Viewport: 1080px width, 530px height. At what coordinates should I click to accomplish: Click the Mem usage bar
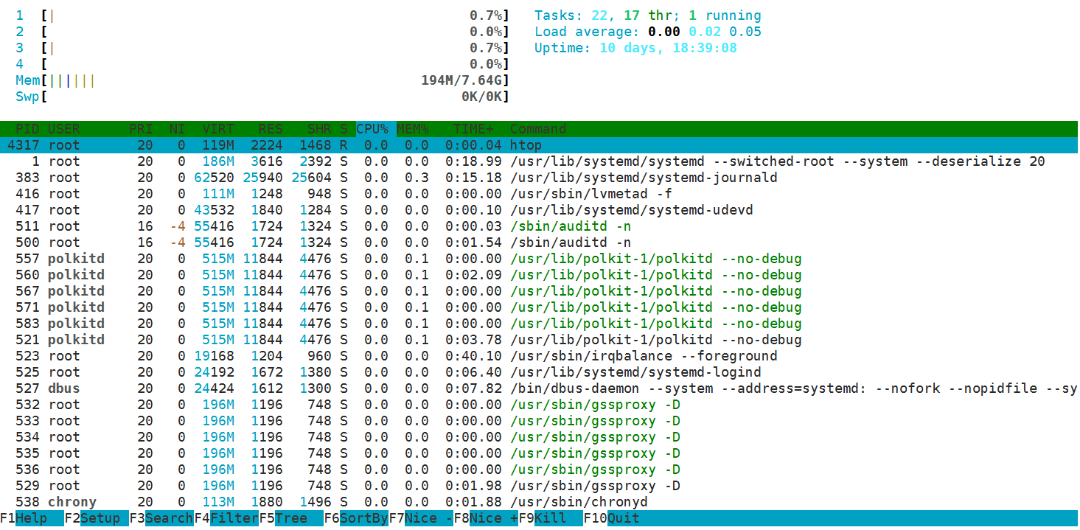[262, 80]
